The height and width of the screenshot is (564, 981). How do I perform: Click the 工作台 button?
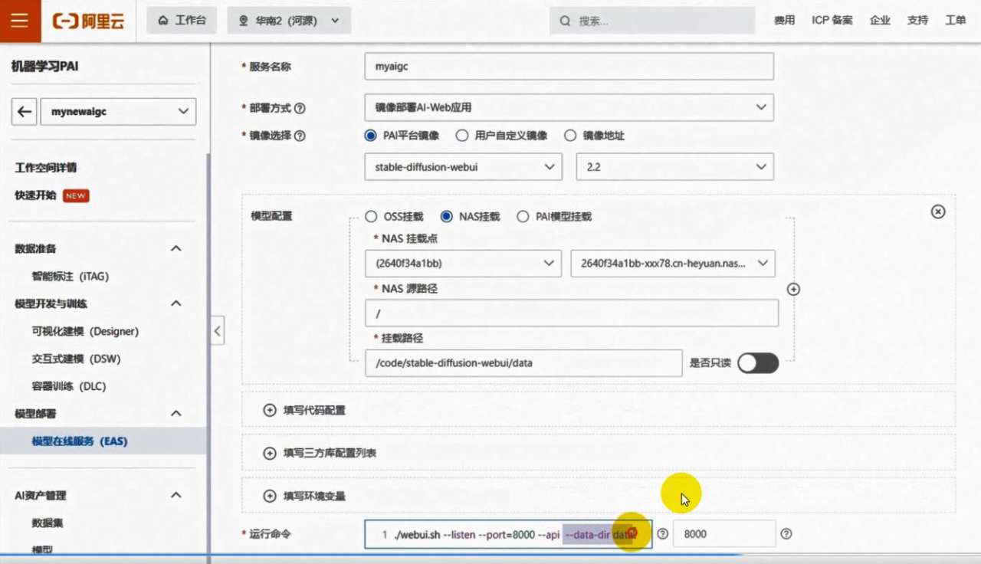point(182,21)
